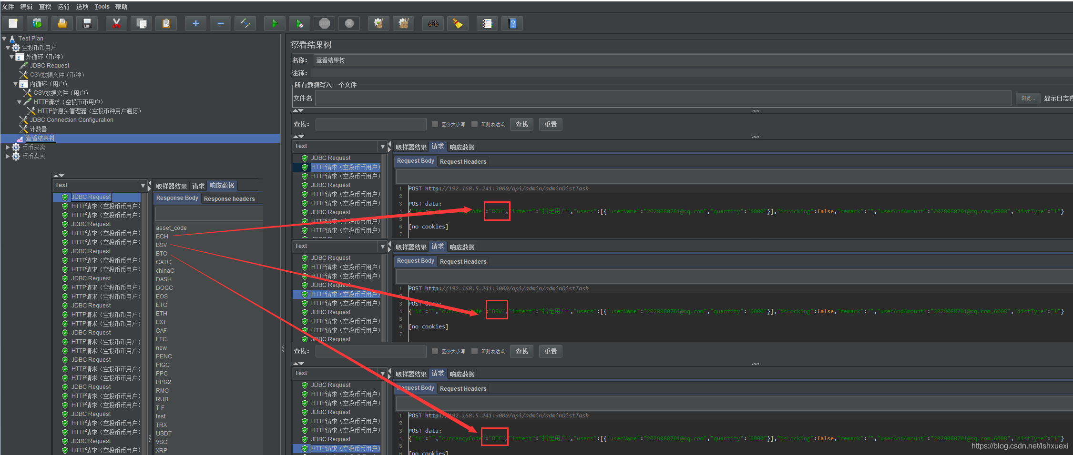
Task: Click the Cut scissors icon
Action: pos(116,23)
